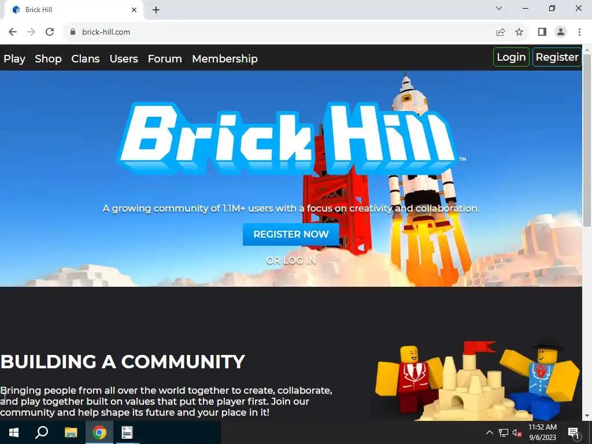Open the Membership page
Screen dimensions: 592x444
click(225, 59)
